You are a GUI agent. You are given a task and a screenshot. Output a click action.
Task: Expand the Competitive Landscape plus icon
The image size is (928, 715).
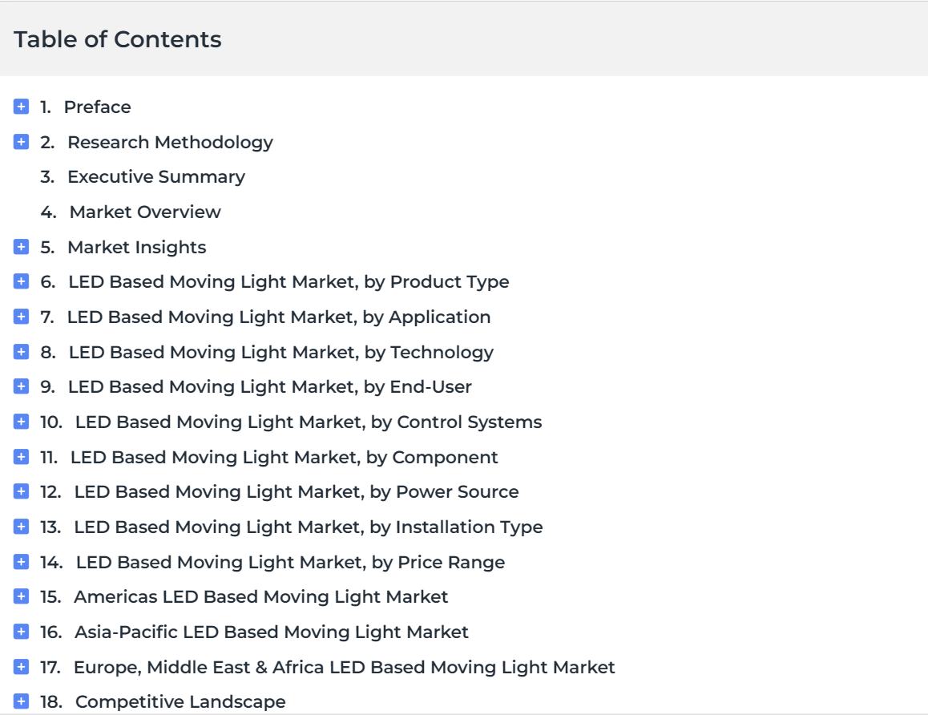tap(22, 701)
